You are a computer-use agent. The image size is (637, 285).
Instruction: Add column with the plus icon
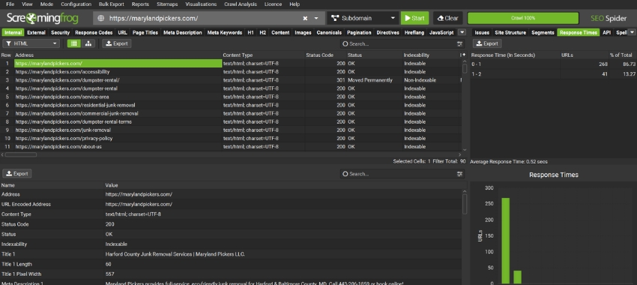point(464,55)
